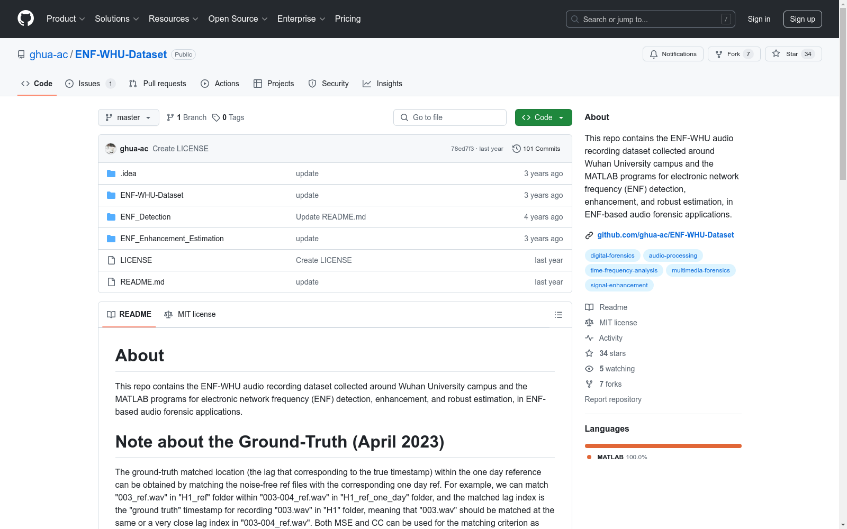Open the green Code clone dropdown
The width and height of the screenshot is (847, 529).
pyautogui.click(x=543, y=117)
